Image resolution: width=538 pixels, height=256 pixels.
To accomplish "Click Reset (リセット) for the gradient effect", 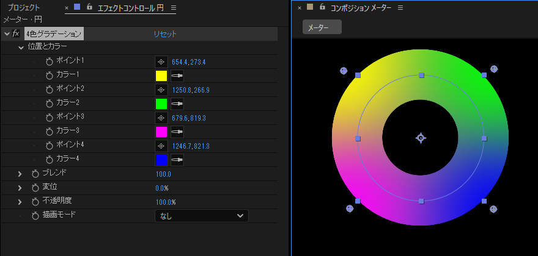I will click(x=164, y=34).
